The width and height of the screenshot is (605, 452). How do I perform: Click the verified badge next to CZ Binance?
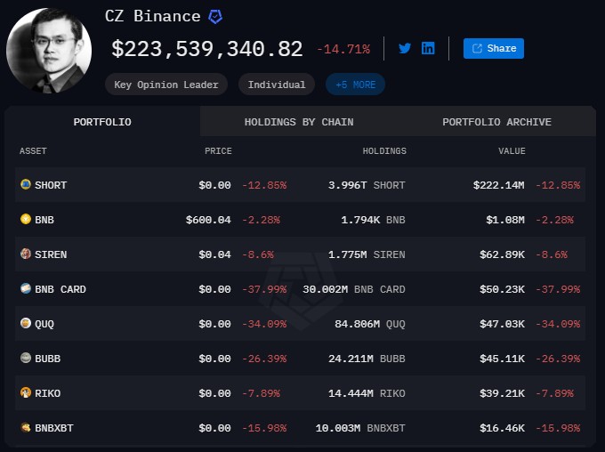pyautogui.click(x=215, y=17)
